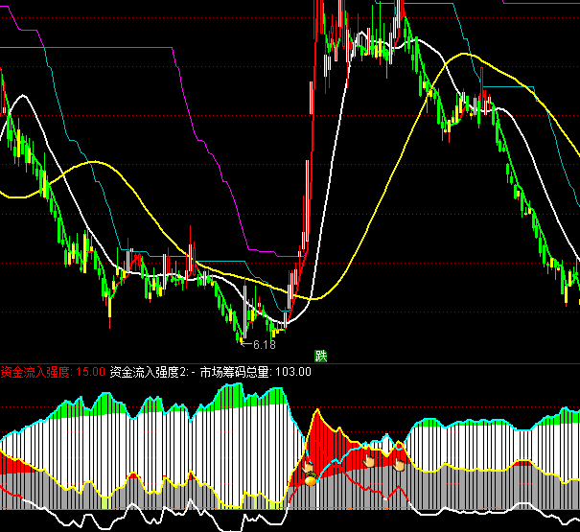The width and height of the screenshot is (580, 532).
Task: Click the orange fruit signal icon
Action: (311, 478)
